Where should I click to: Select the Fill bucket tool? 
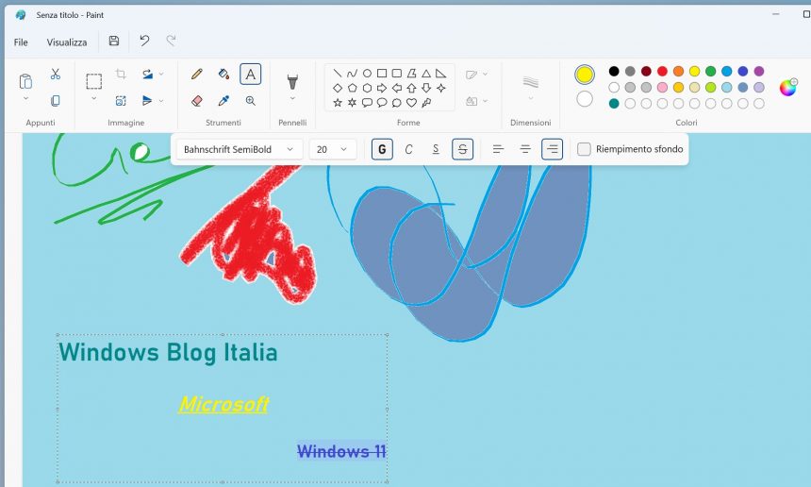coord(223,74)
